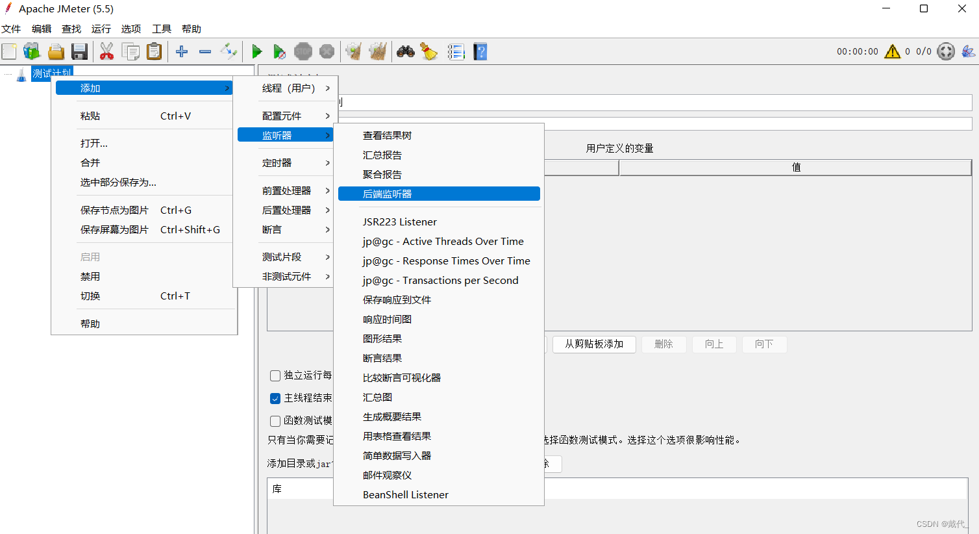Click the New test plan toolbar icon

(9, 51)
